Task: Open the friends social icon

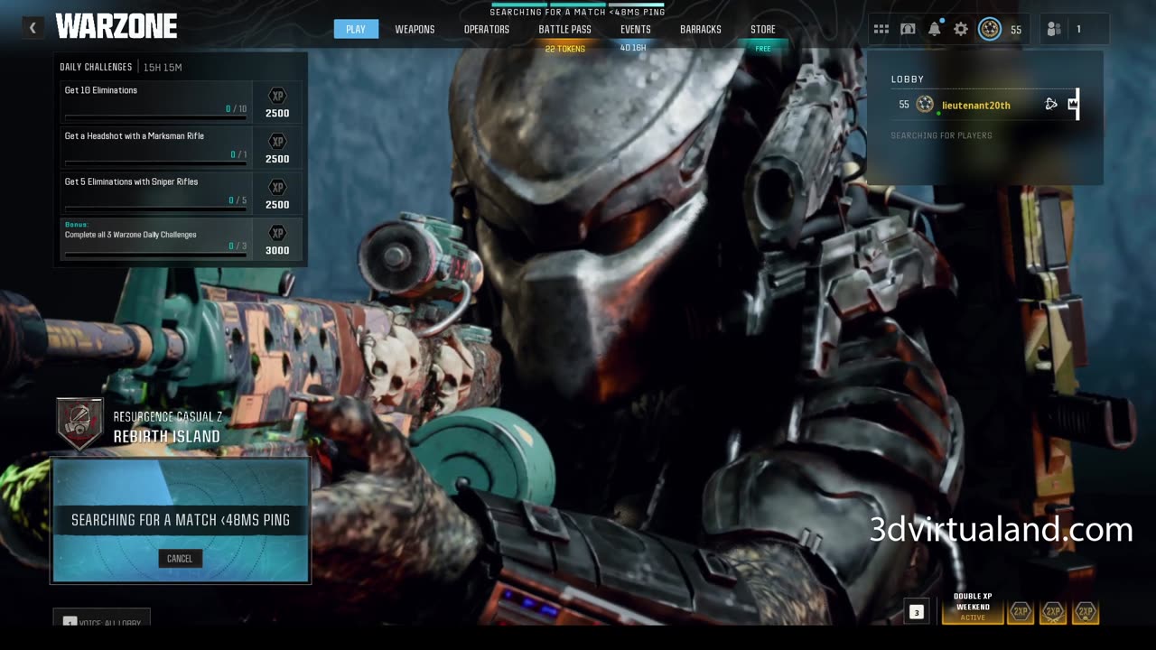Action: pyautogui.click(x=1054, y=29)
